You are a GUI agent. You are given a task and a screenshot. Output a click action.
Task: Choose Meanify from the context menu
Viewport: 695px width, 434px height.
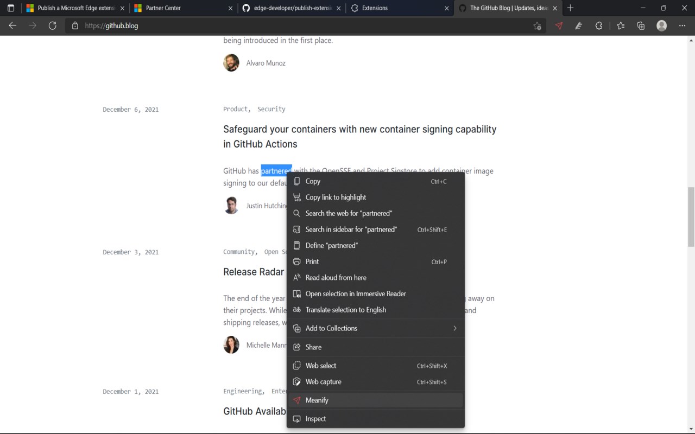(x=376, y=400)
